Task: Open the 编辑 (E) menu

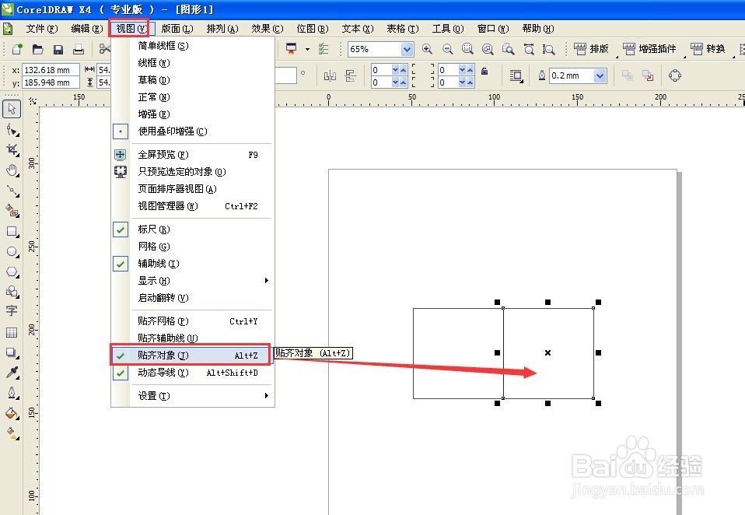Action: pos(87,29)
